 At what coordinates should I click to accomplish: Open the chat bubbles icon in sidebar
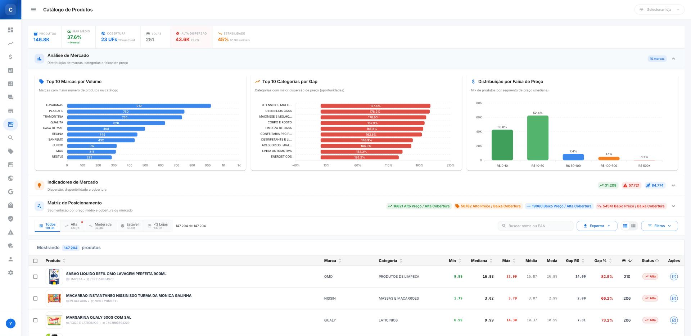10,97
